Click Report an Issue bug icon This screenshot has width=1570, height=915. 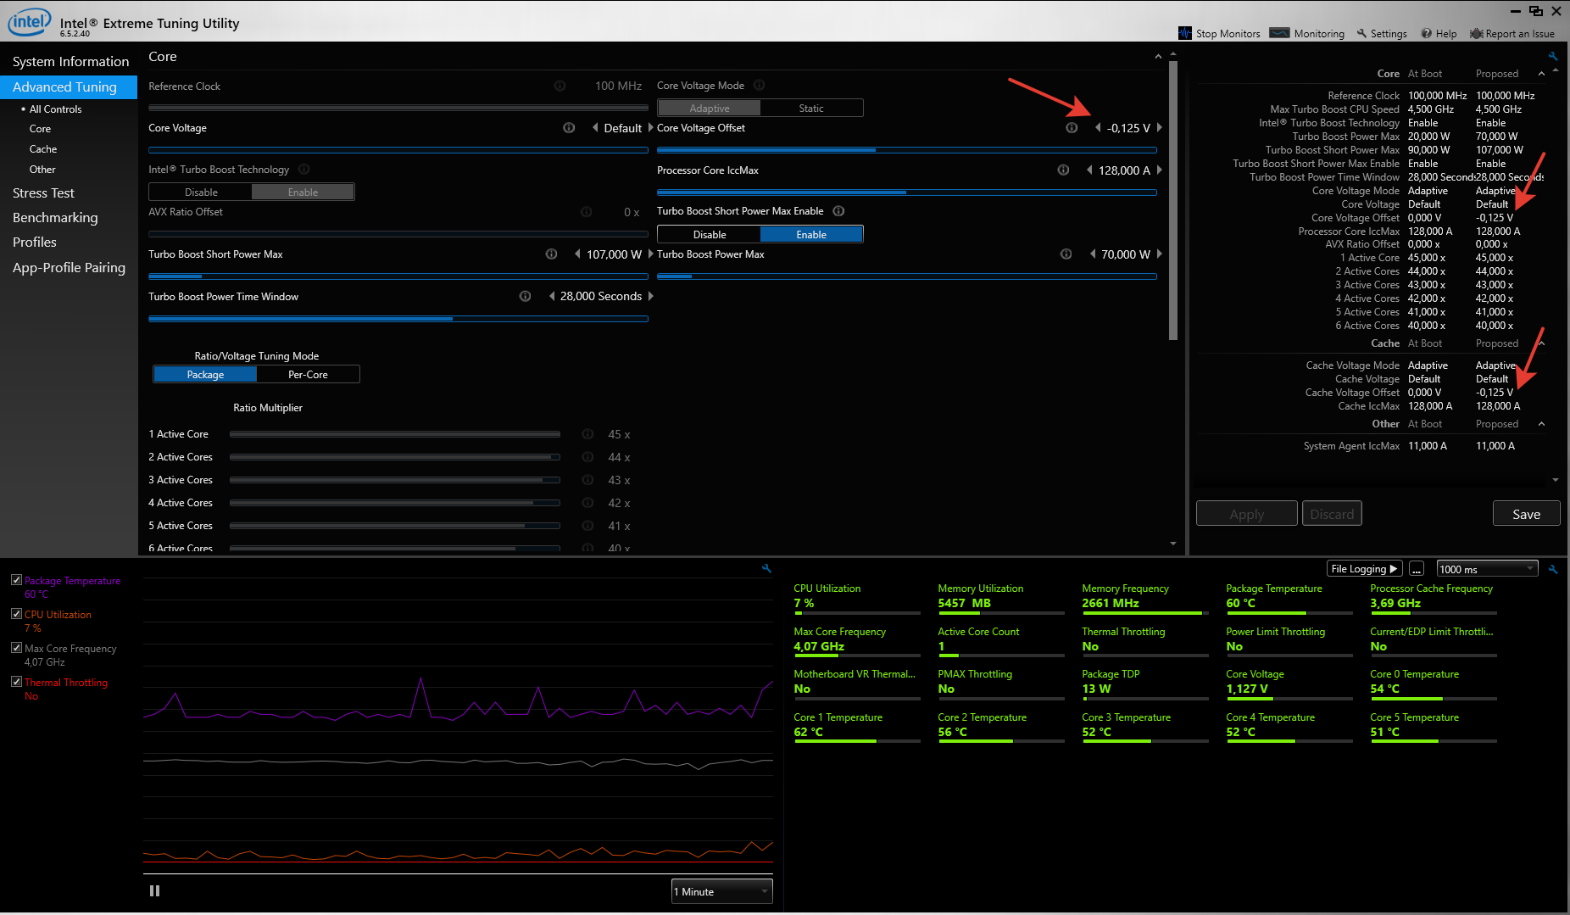1477,34
